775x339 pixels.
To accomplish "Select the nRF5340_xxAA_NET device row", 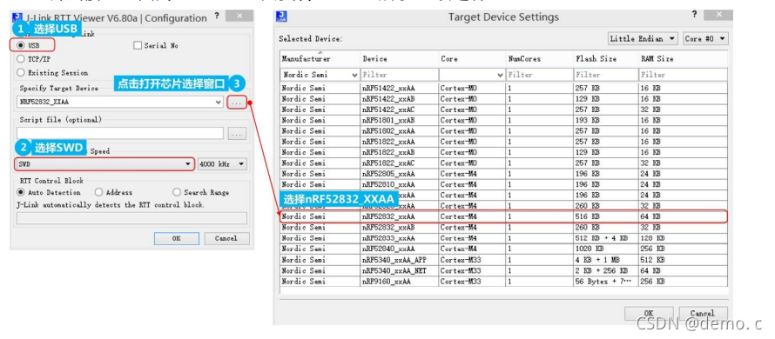I will (503, 271).
